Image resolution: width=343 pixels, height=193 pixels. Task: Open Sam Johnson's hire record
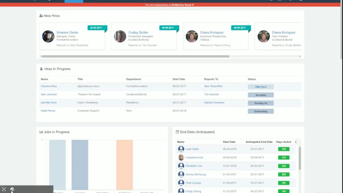click(x=49, y=94)
